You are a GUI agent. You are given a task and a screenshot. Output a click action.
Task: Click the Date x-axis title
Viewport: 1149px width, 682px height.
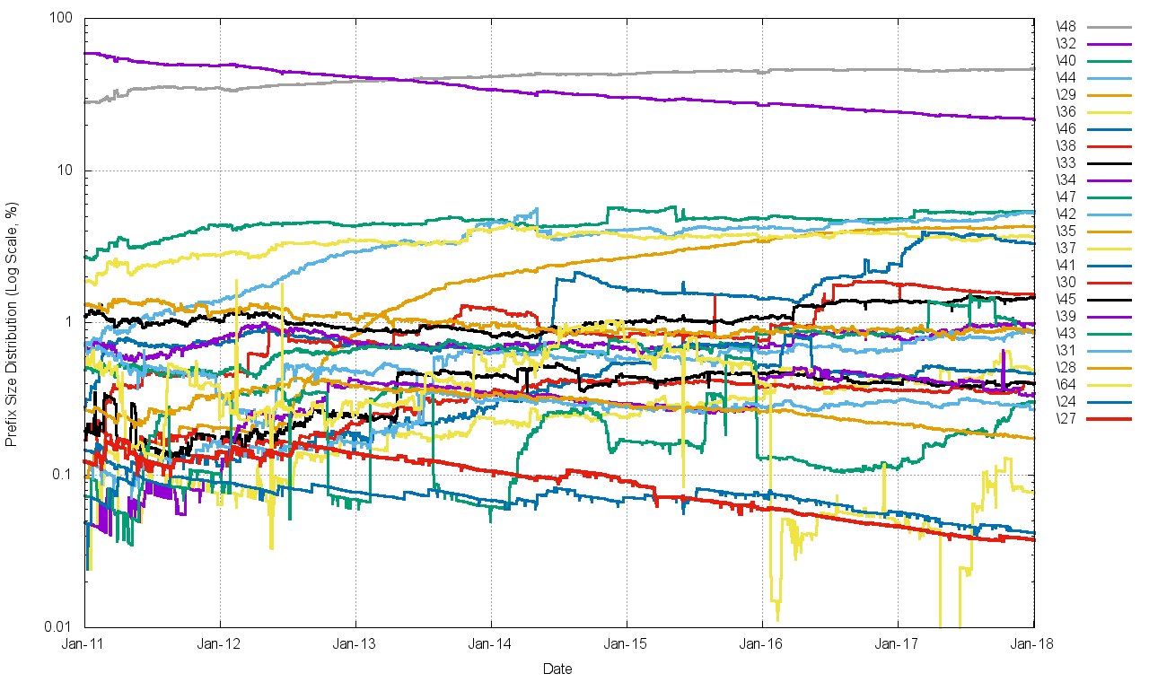(557, 669)
